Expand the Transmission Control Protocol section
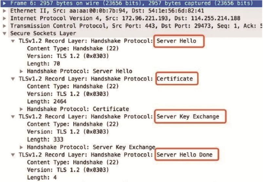This screenshot has height=182, width=263. (4, 26)
